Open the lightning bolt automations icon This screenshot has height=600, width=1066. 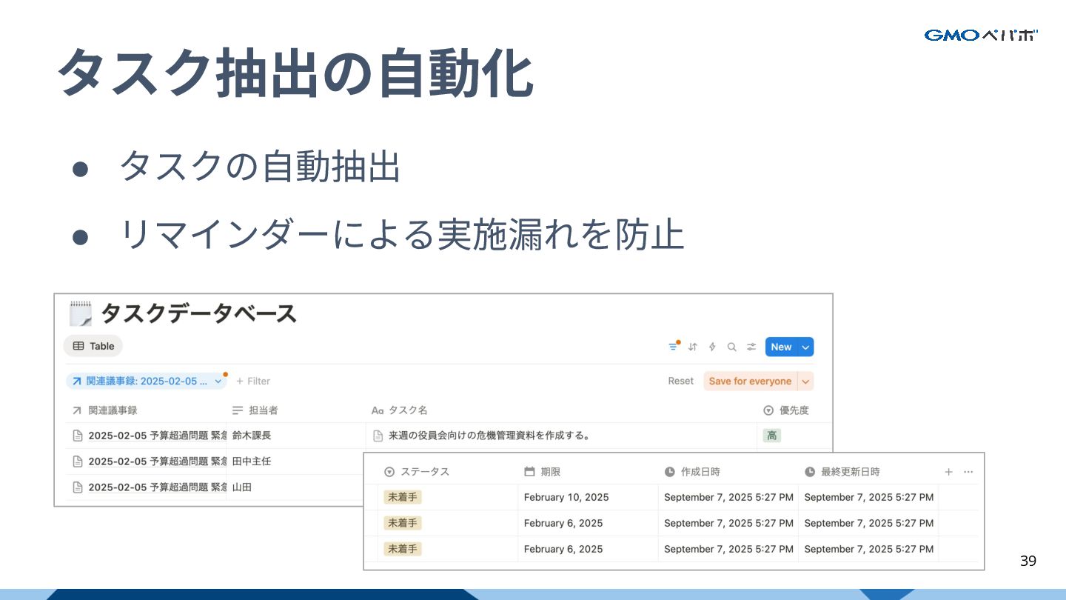coord(712,347)
